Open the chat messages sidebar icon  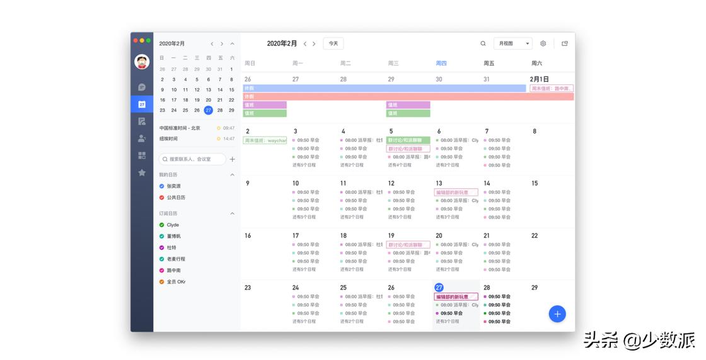[142, 87]
